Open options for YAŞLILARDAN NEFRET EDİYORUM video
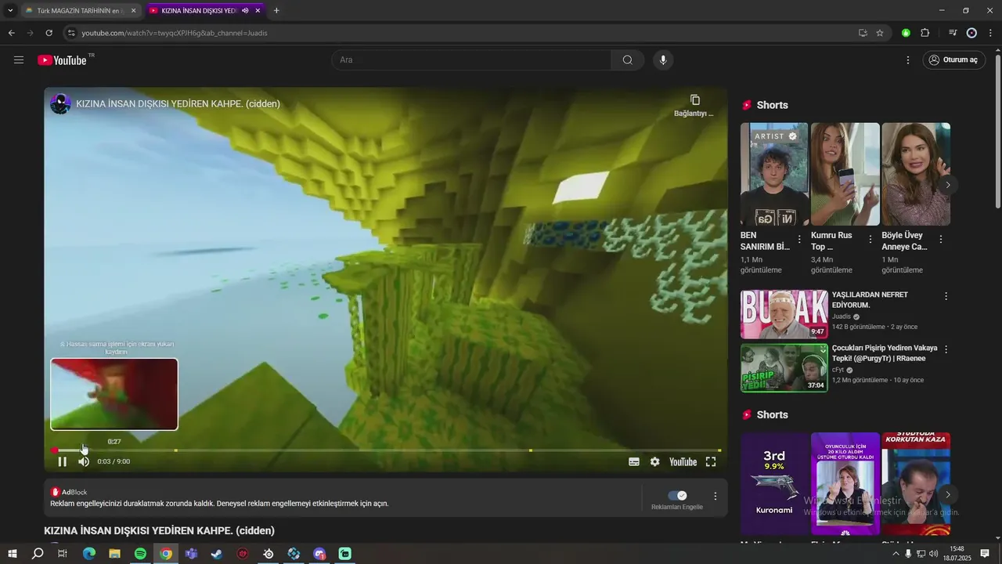Screen dimensions: 1002x564 [x=946, y=296]
